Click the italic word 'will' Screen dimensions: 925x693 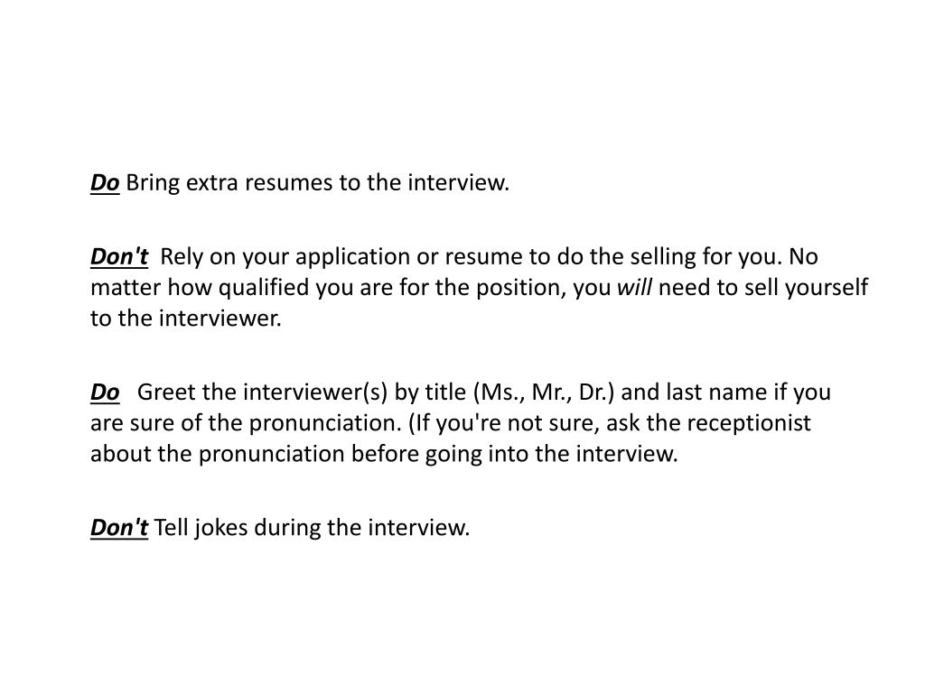point(634,288)
